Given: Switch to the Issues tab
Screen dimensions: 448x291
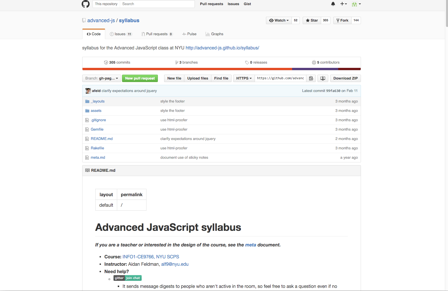Looking at the screenshot, I should tap(121, 34).
